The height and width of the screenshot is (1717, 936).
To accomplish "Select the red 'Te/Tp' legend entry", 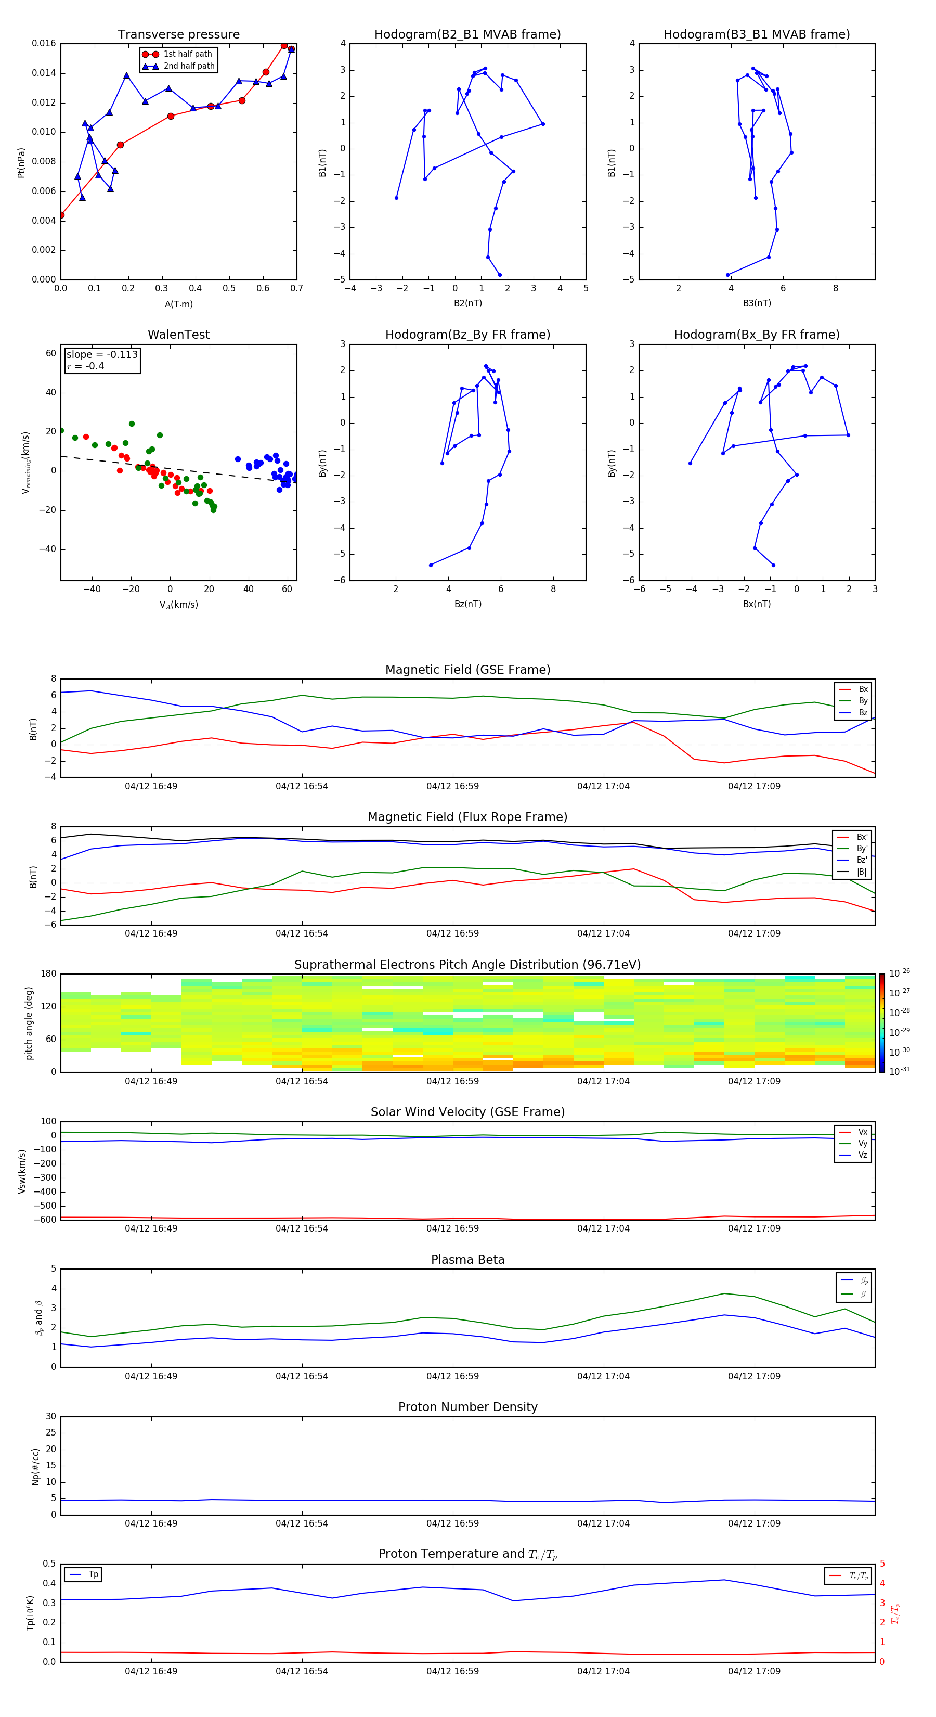I will 849,1577.
